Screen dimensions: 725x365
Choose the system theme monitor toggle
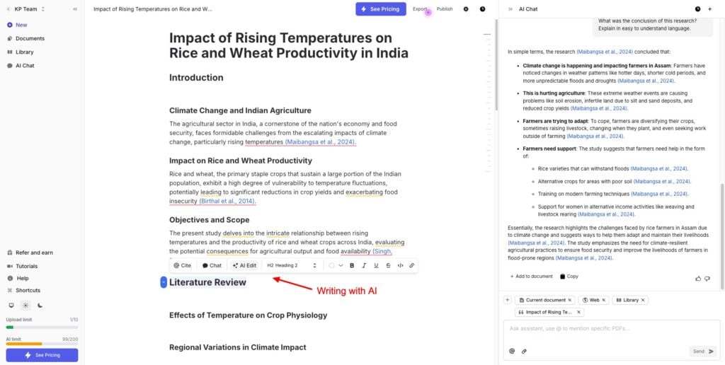(11, 306)
